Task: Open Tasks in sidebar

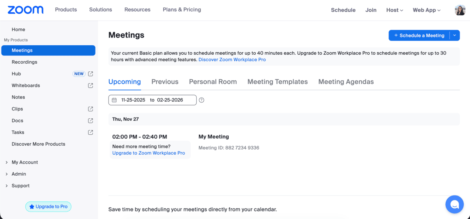Action: point(18,132)
